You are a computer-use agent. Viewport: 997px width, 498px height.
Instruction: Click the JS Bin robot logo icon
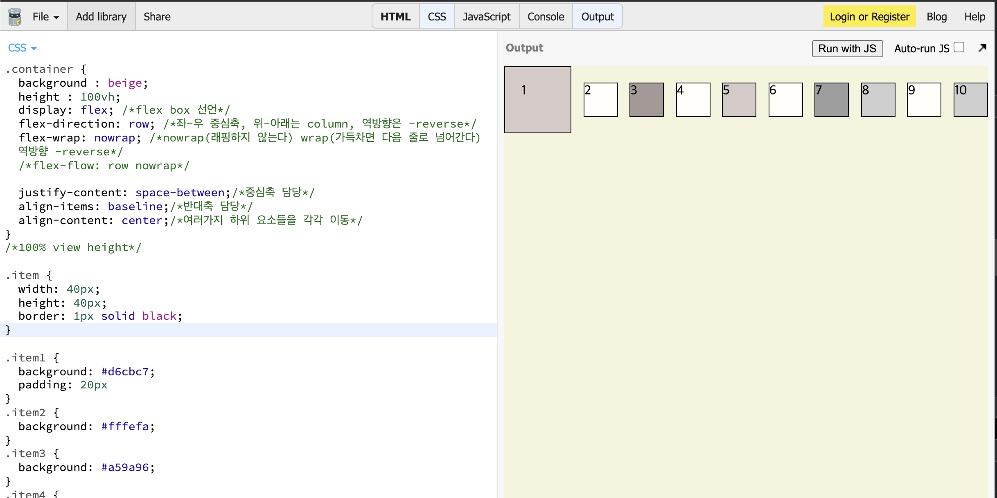(15, 17)
